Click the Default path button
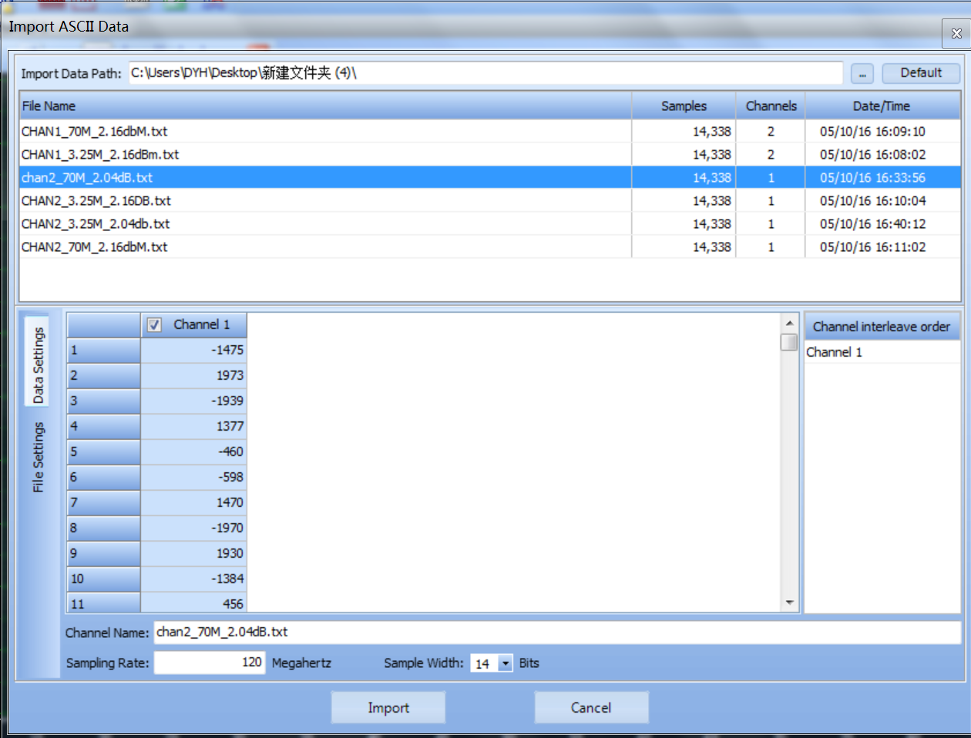The width and height of the screenshot is (971, 738). coord(921,73)
